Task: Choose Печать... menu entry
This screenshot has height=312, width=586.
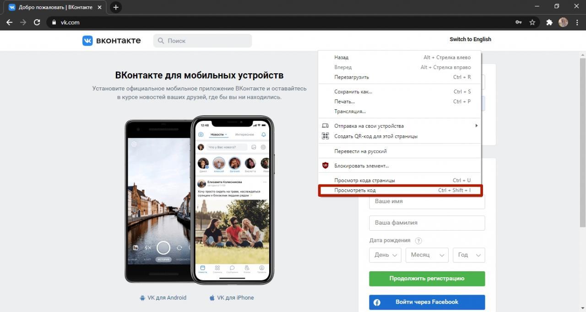Action: click(400, 102)
